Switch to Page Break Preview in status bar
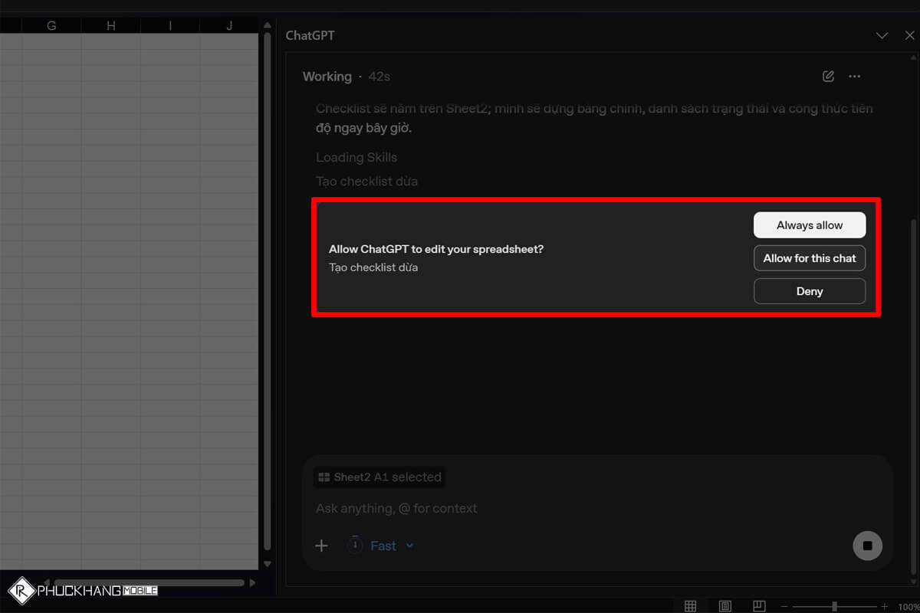The image size is (920, 613). [759, 606]
